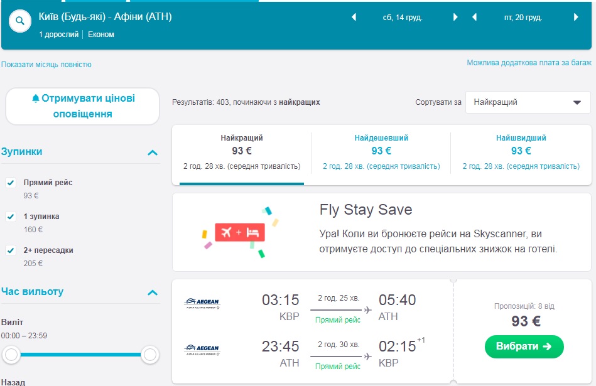The image size is (596, 386).
Task: Uncheck the 2+ пересадки checkbox
Action: point(11,250)
